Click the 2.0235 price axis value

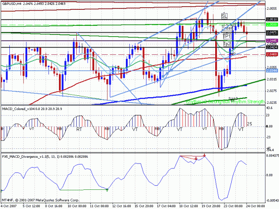[272, 102]
